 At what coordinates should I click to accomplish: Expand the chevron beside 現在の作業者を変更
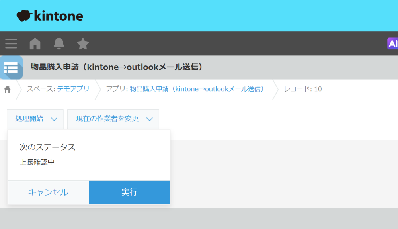click(x=150, y=119)
